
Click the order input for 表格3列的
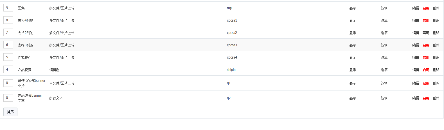[x=8, y=45]
